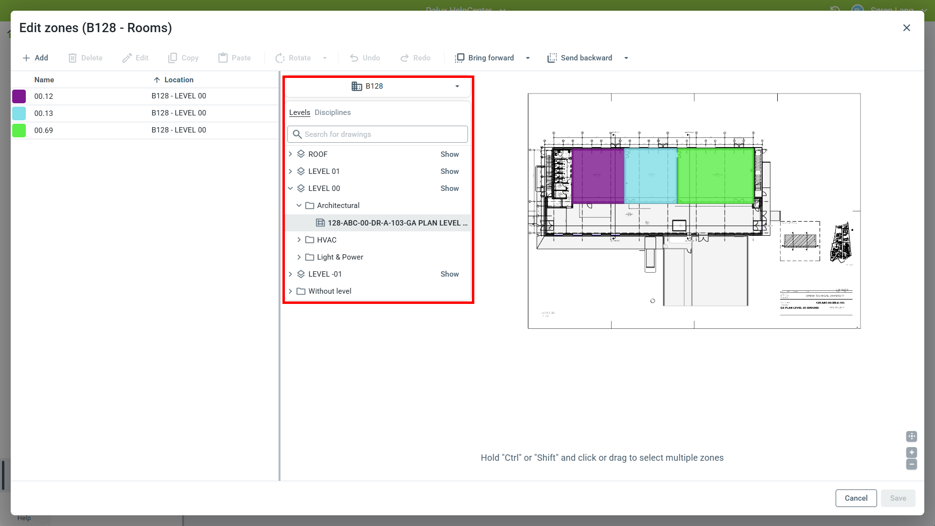Expand the HVAC folder
Image resolution: width=935 pixels, height=526 pixels.
[299, 240]
